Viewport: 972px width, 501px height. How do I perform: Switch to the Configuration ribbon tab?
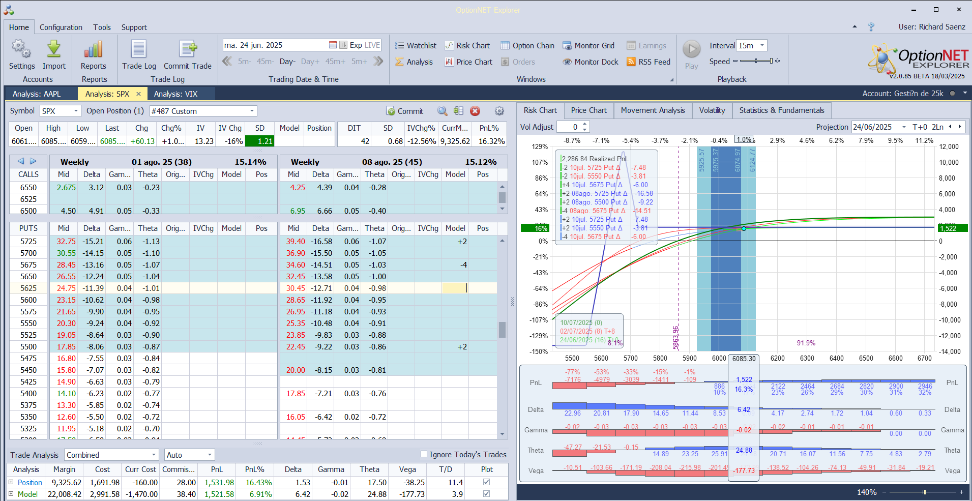click(x=61, y=27)
